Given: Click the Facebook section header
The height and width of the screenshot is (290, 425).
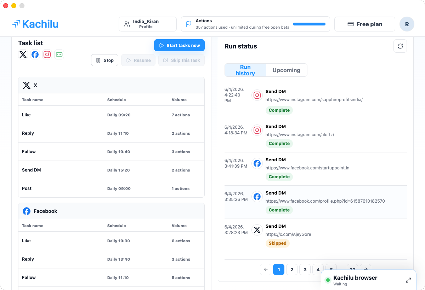Looking at the screenshot, I should 111,211.
